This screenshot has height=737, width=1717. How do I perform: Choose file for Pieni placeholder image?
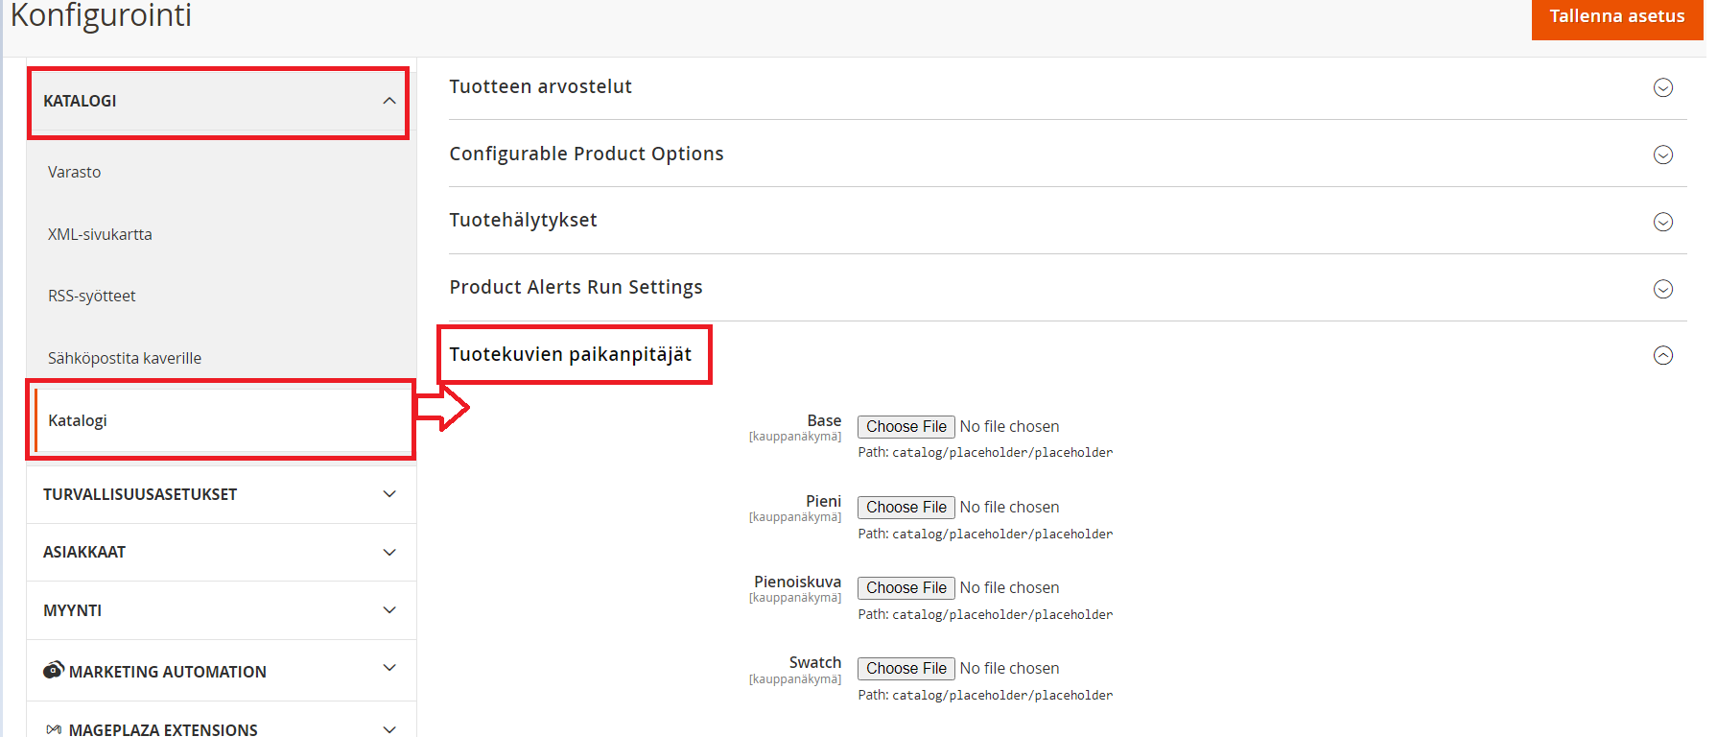906,508
